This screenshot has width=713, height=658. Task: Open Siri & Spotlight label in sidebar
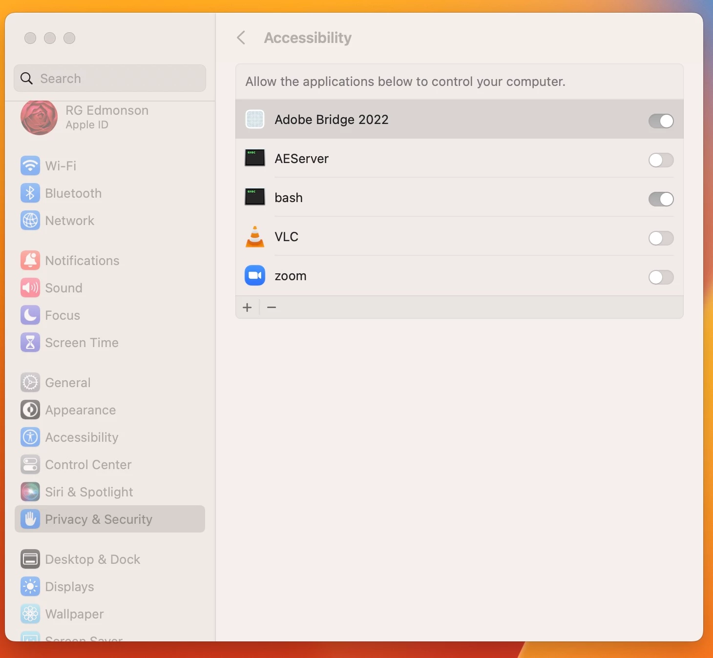coord(89,492)
